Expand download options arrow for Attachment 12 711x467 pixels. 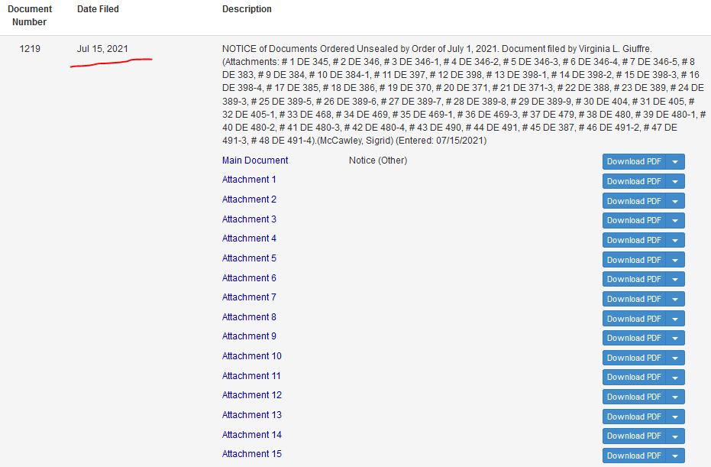675,397
